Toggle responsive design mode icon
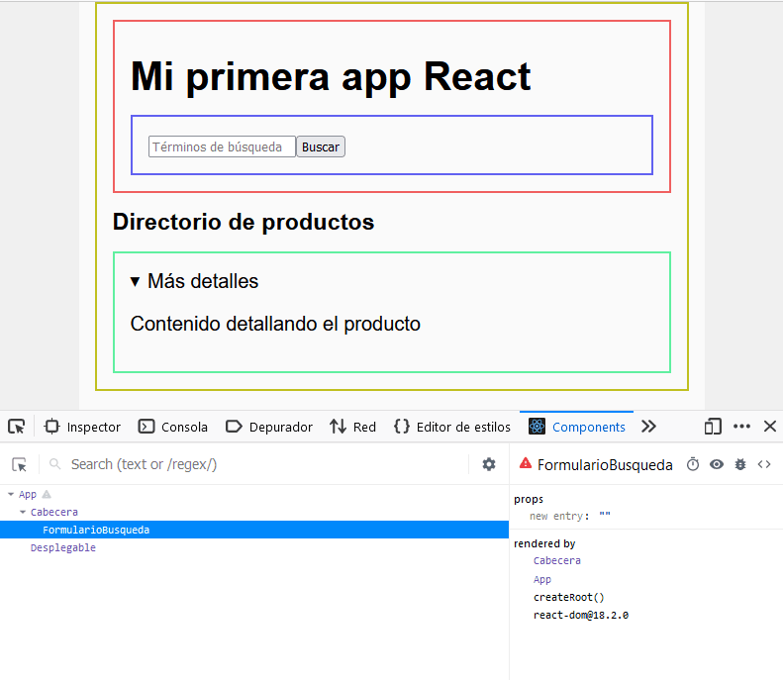The width and height of the screenshot is (783, 680). coord(713,427)
